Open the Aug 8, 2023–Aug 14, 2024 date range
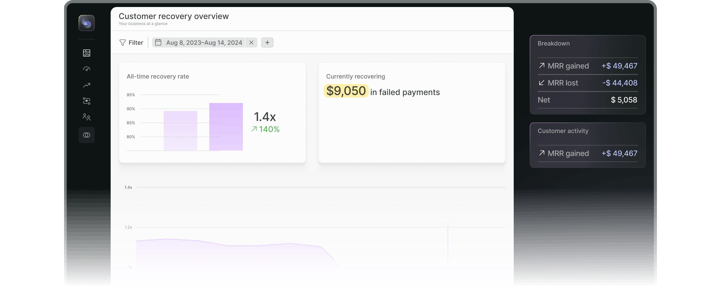The width and height of the screenshot is (721, 287). [x=204, y=42]
